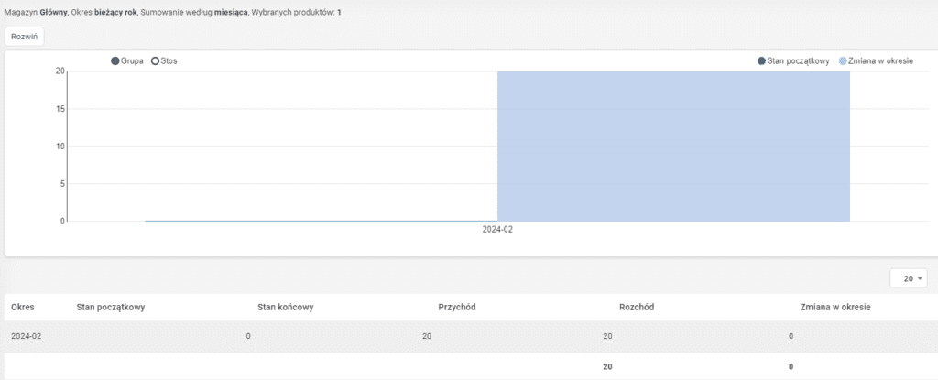The width and height of the screenshot is (938, 380).
Task: Select the Grupa chart mode radio
Action: tap(115, 61)
